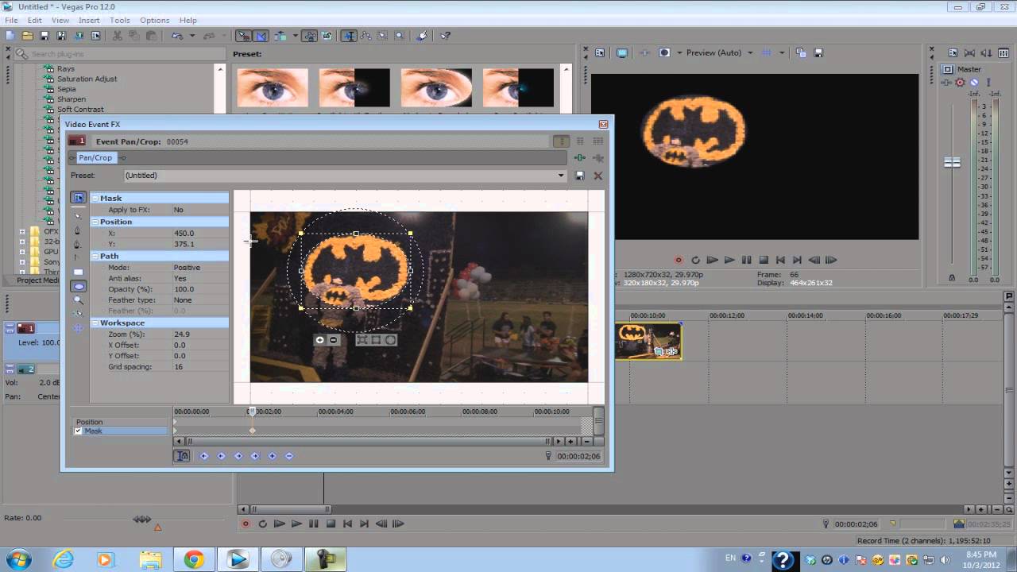Toggle Sync Cursor button in keyframe toolbar

182,456
